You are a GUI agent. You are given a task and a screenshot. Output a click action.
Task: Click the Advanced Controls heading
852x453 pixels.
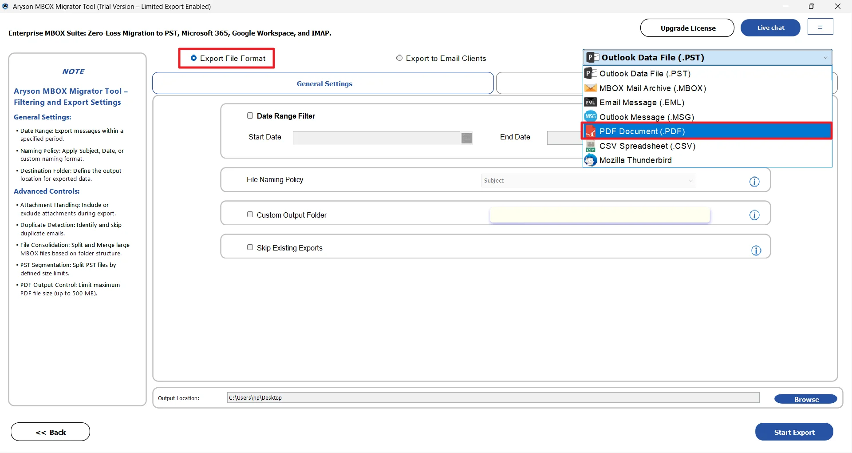47,191
